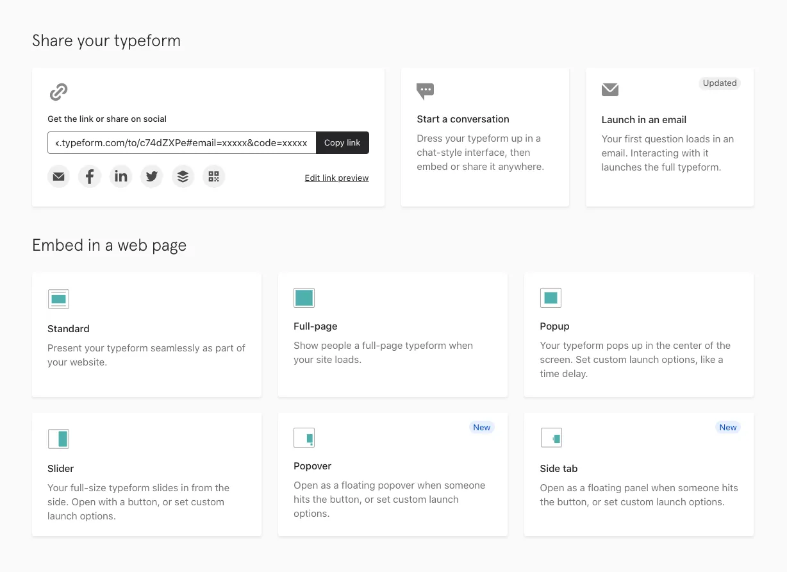
Task: Share the typeform on Facebook
Action: tap(89, 176)
